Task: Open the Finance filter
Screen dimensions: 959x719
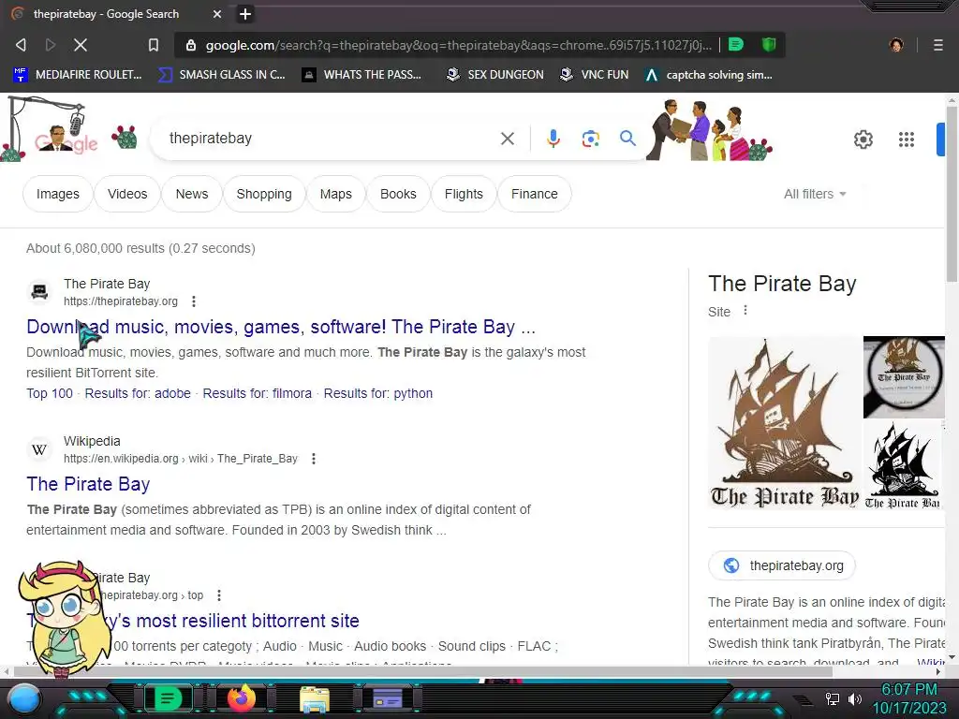Action: (535, 194)
